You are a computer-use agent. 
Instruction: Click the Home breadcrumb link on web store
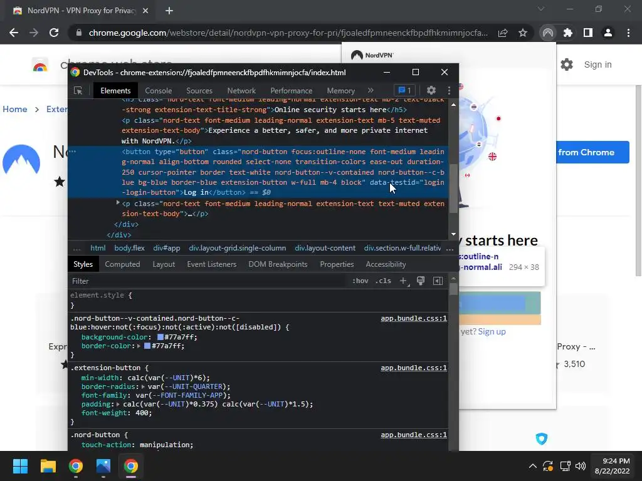(15, 109)
